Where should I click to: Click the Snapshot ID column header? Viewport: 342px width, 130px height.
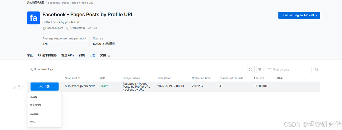tap(73, 78)
